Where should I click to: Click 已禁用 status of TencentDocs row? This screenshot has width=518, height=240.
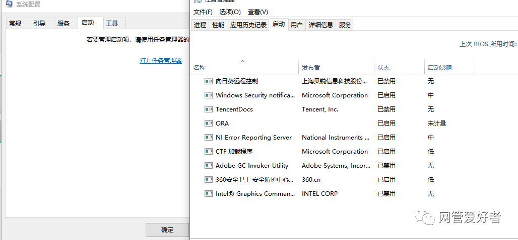point(386,109)
